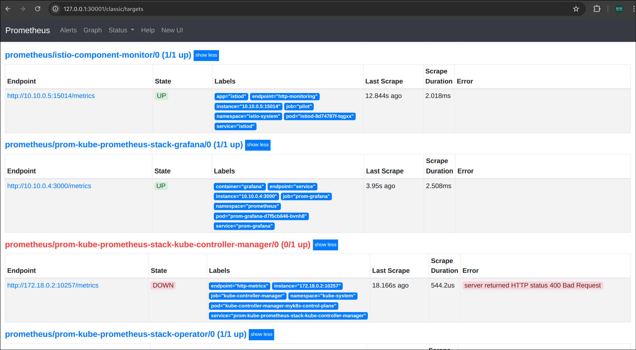Click the app="istiod" label badge
The image size is (636, 350).
(x=231, y=97)
